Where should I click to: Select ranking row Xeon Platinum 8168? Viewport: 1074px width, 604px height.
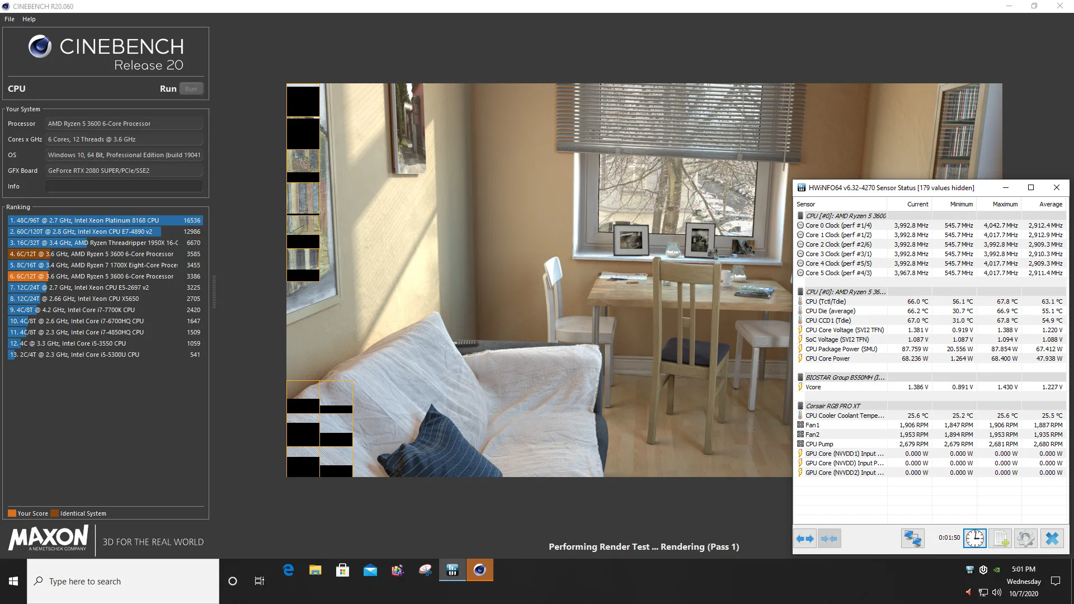click(x=105, y=220)
